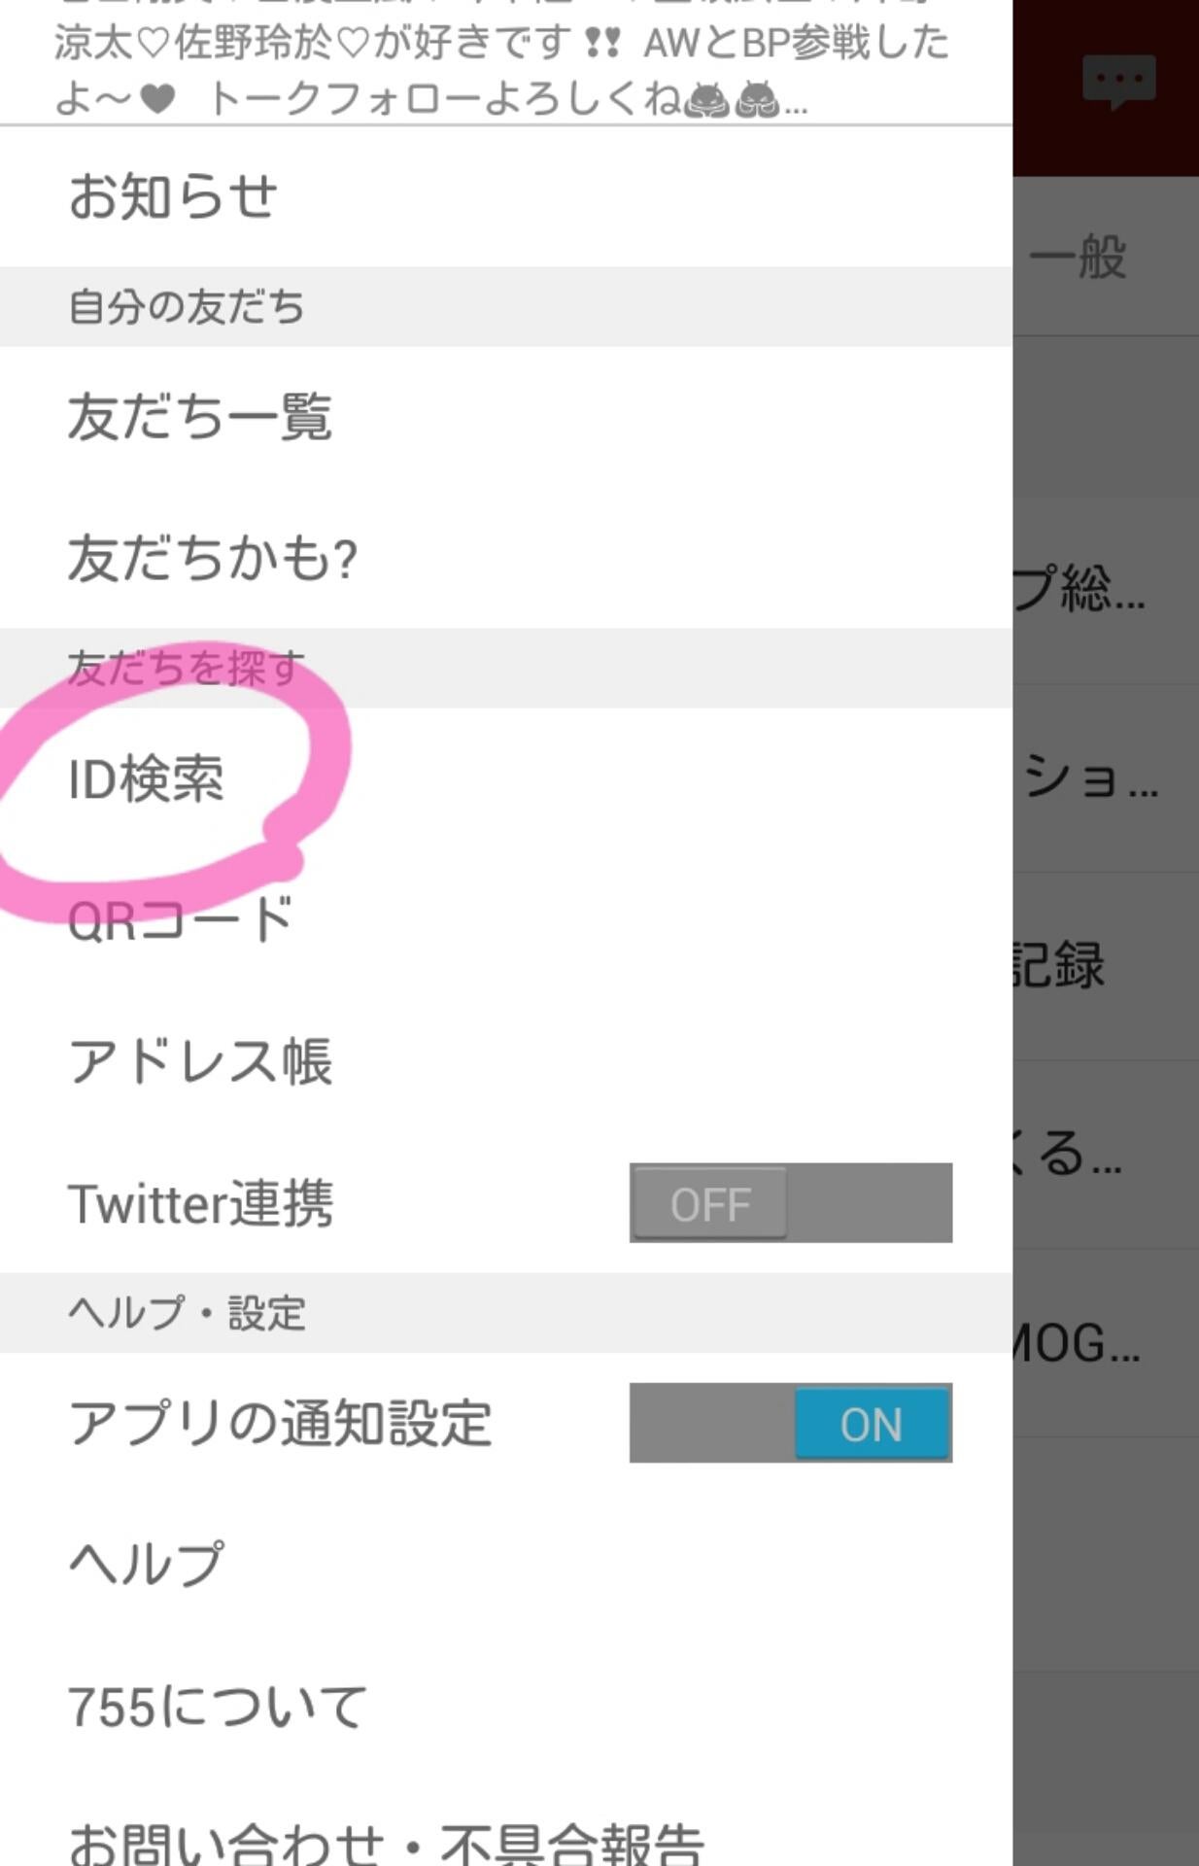Tap the dimmed くる... list entry
Viewport: 1199px width, 1866px height.
[1069, 1154]
